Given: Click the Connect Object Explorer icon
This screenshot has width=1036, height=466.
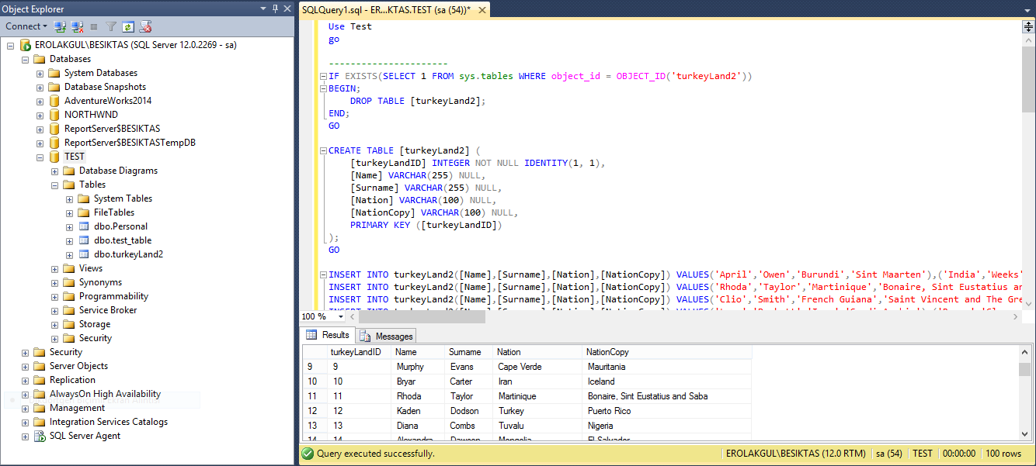Looking at the screenshot, I should (x=60, y=26).
